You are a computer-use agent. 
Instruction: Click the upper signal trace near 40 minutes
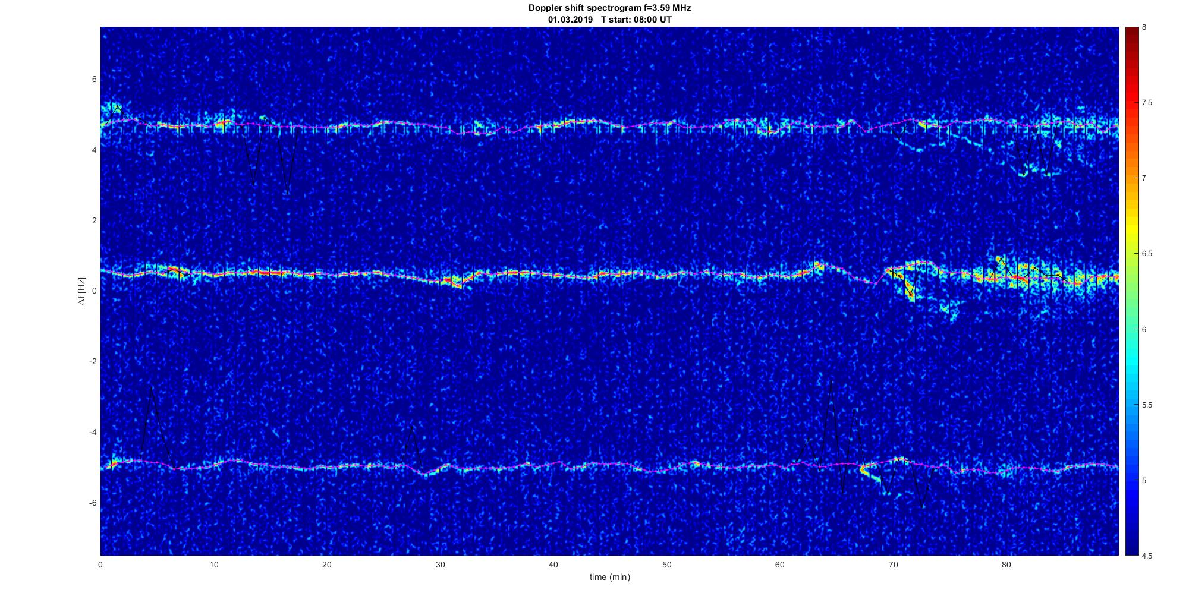click(x=553, y=125)
